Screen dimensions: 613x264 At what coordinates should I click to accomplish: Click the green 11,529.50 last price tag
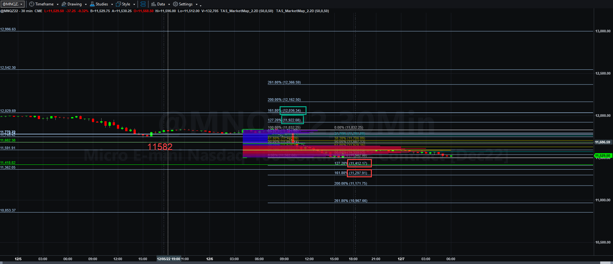603,156
